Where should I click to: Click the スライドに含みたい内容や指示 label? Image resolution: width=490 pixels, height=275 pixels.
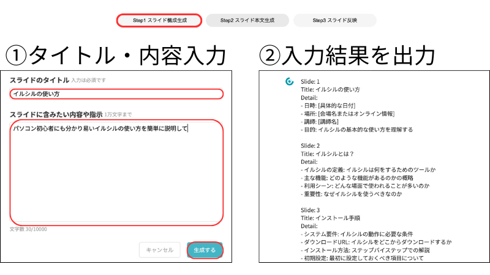pos(56,114)
